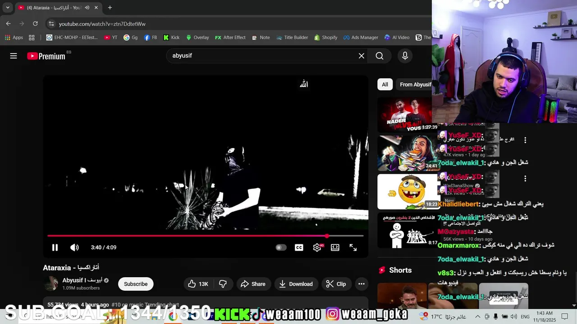Click the youtube.com address bar URL

[x=102, y=24]
